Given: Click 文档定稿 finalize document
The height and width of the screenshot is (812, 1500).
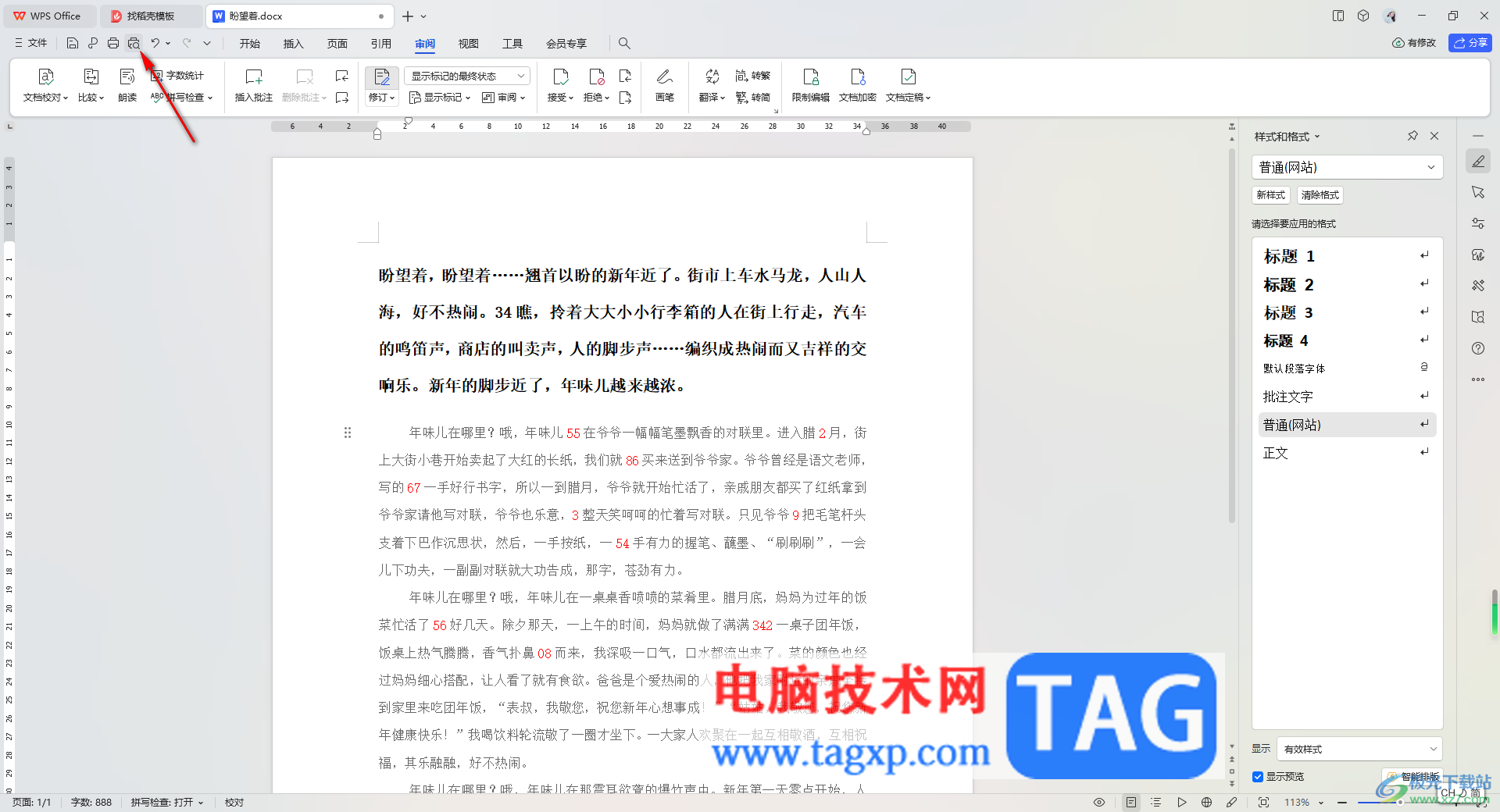Looking at the screenshot, I should pos(908,86).
